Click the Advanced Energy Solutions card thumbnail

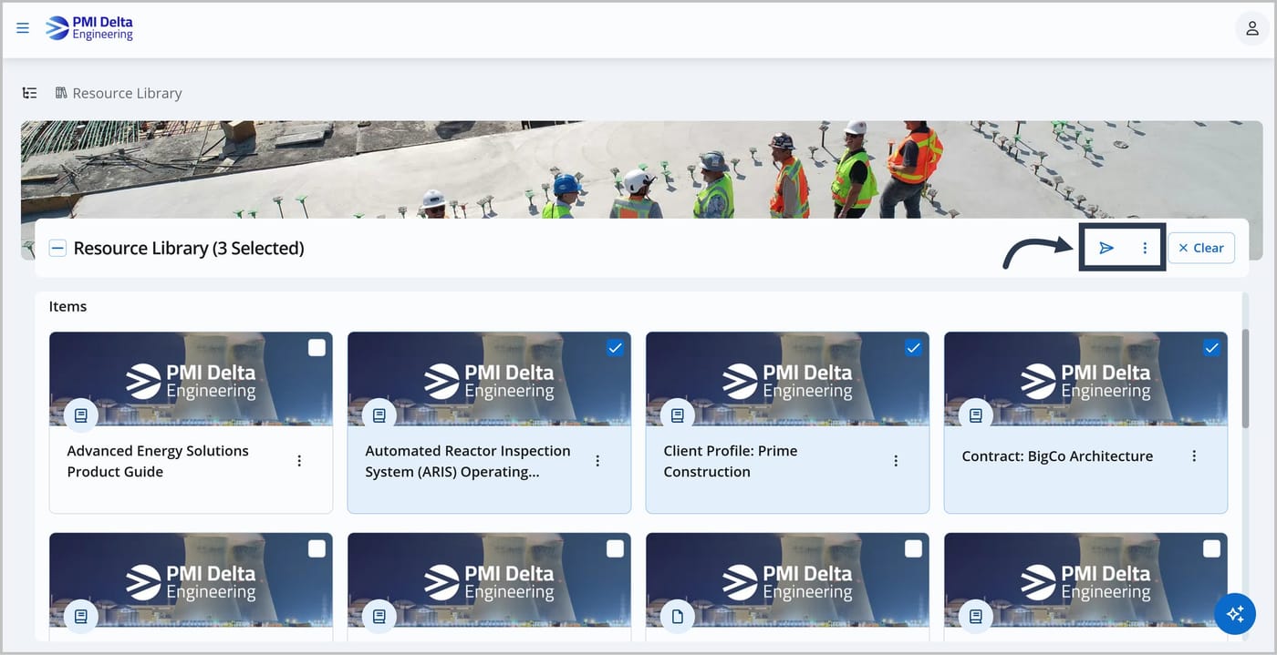[191, 379]
